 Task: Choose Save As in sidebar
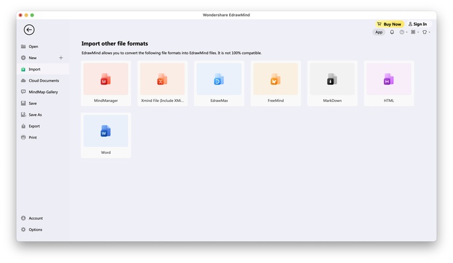click(x=43, y=115)
